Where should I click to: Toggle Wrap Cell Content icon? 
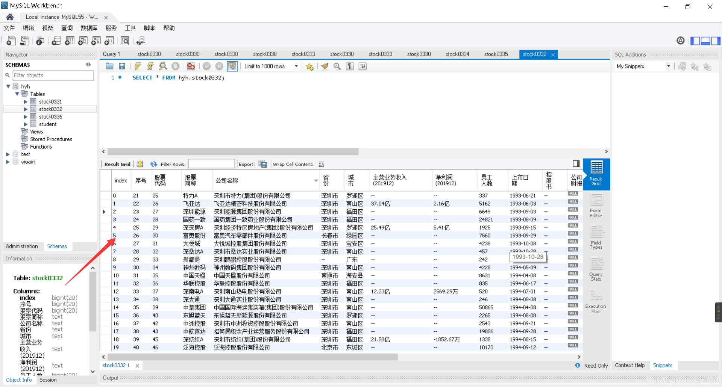pos(321,164)
